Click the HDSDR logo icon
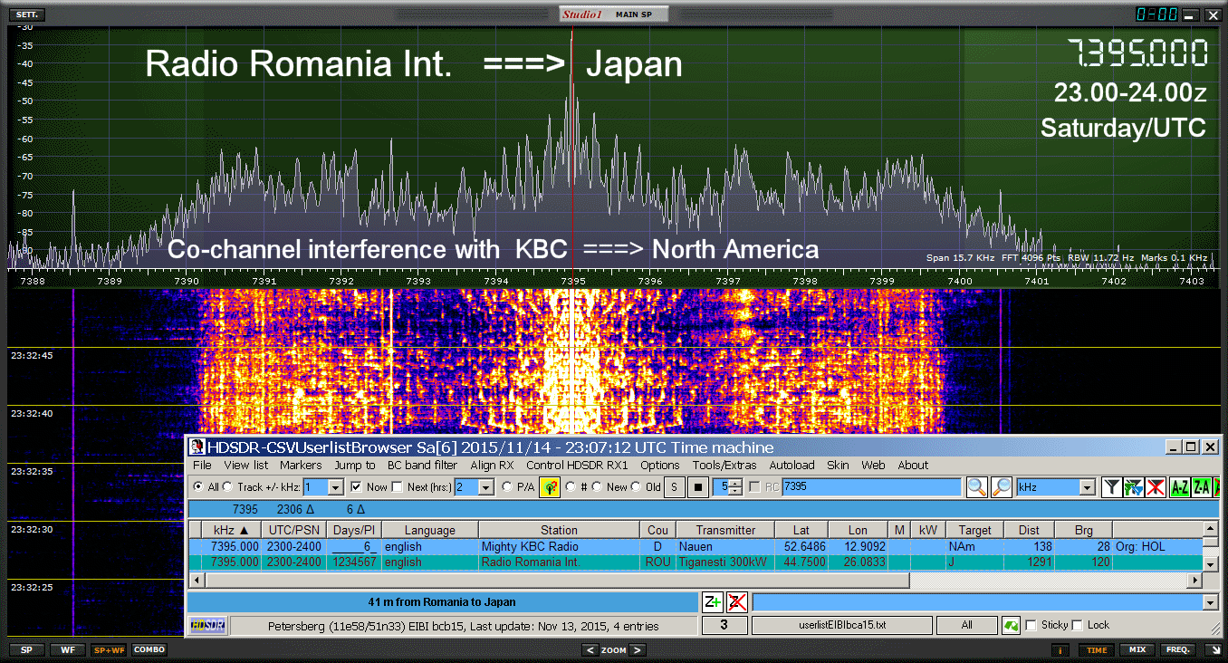 pos(207,626)
